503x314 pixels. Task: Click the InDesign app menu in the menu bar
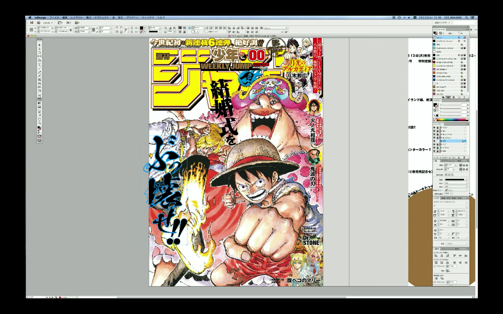[x=39, y=17]
